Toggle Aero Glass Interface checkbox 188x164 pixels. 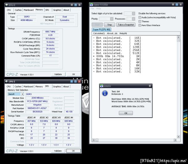[x=140, y=25]
